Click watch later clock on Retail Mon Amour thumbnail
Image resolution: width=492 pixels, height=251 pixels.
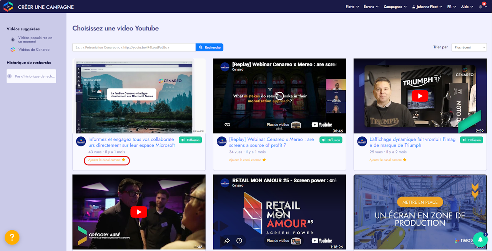point(239,241)
